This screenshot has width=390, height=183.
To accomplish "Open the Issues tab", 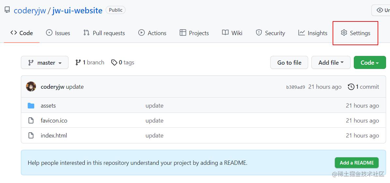I will tap(58, 33).
